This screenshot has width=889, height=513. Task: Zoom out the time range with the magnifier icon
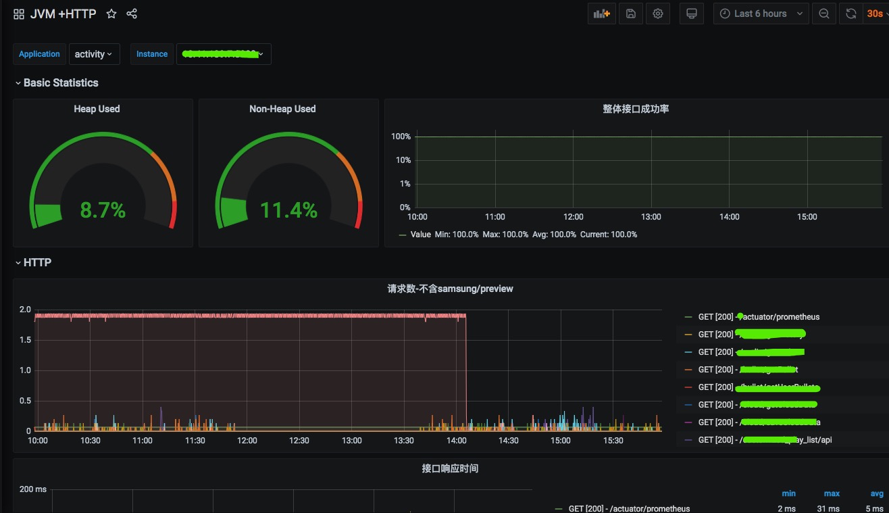coord(824,14)
